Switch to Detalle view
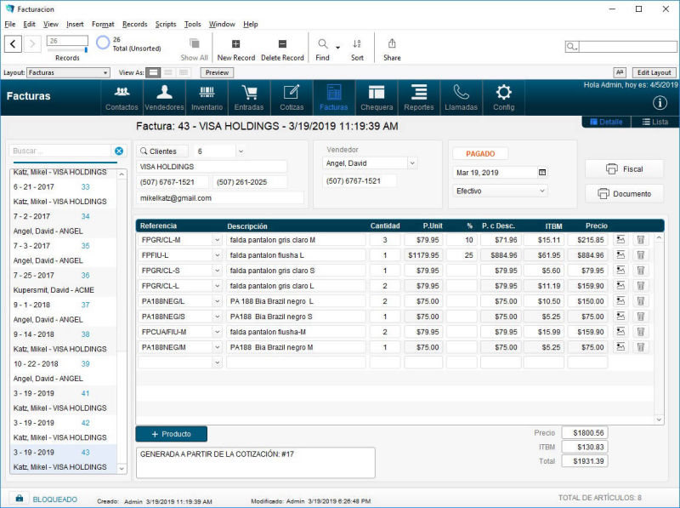This screenshot has width=680, height=508. (606, 122)
